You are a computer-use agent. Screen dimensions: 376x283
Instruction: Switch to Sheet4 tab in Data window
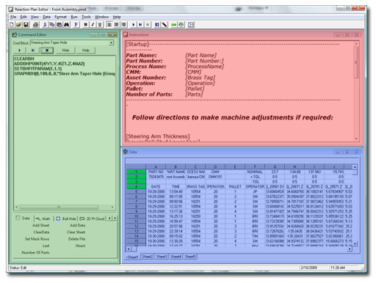[x=176, y=257]
